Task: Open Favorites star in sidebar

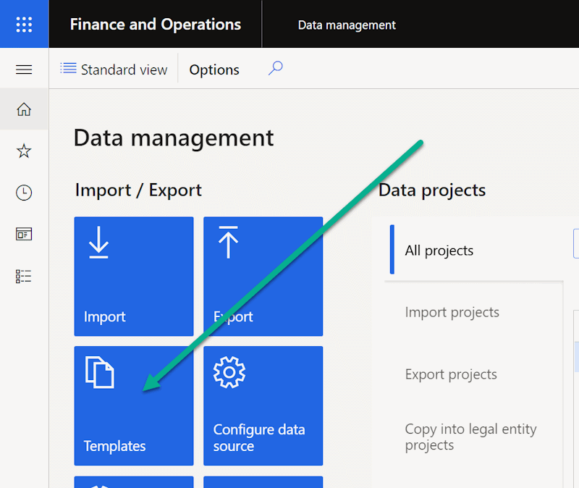Action: pyautogui.click(x=24, y=151)
